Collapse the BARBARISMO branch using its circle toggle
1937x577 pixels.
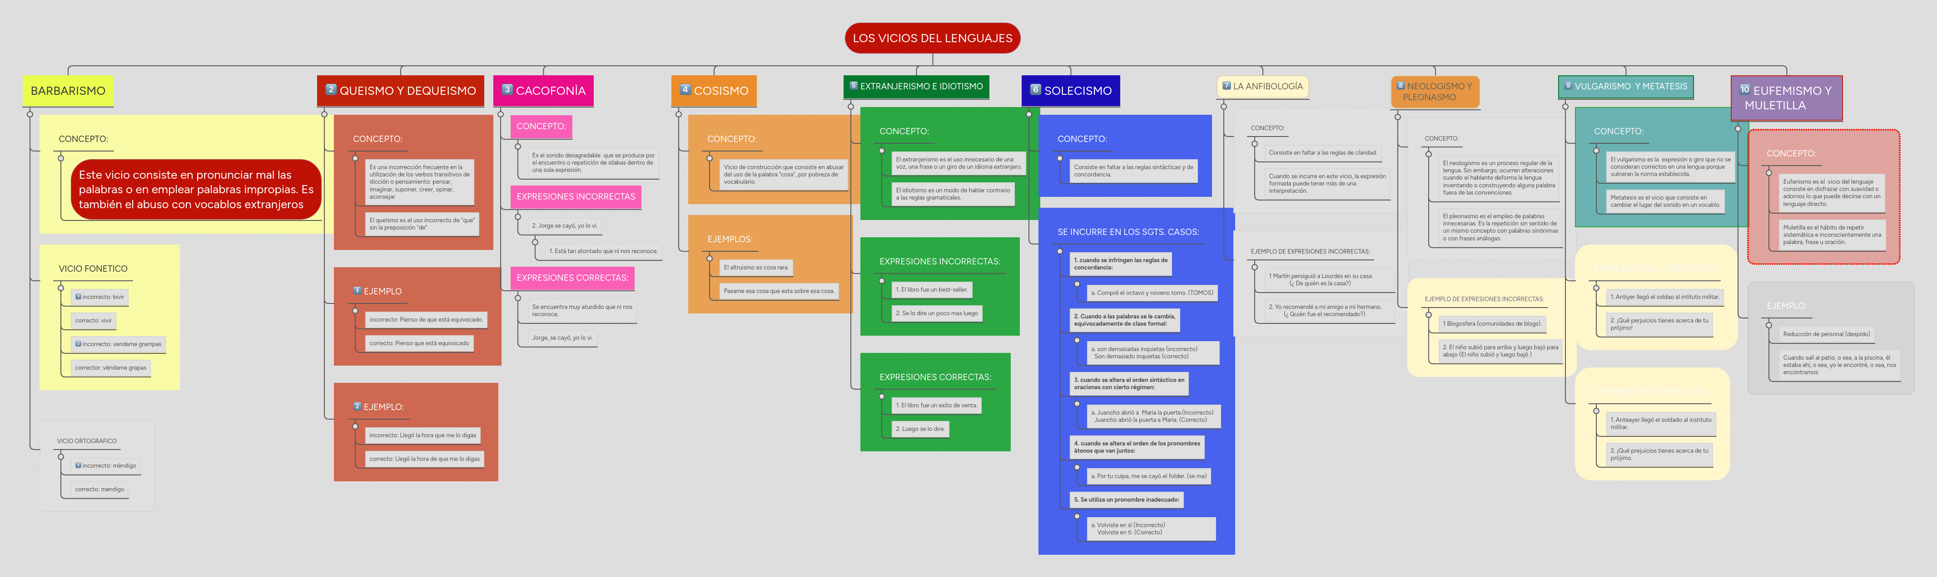coord(30,114)
